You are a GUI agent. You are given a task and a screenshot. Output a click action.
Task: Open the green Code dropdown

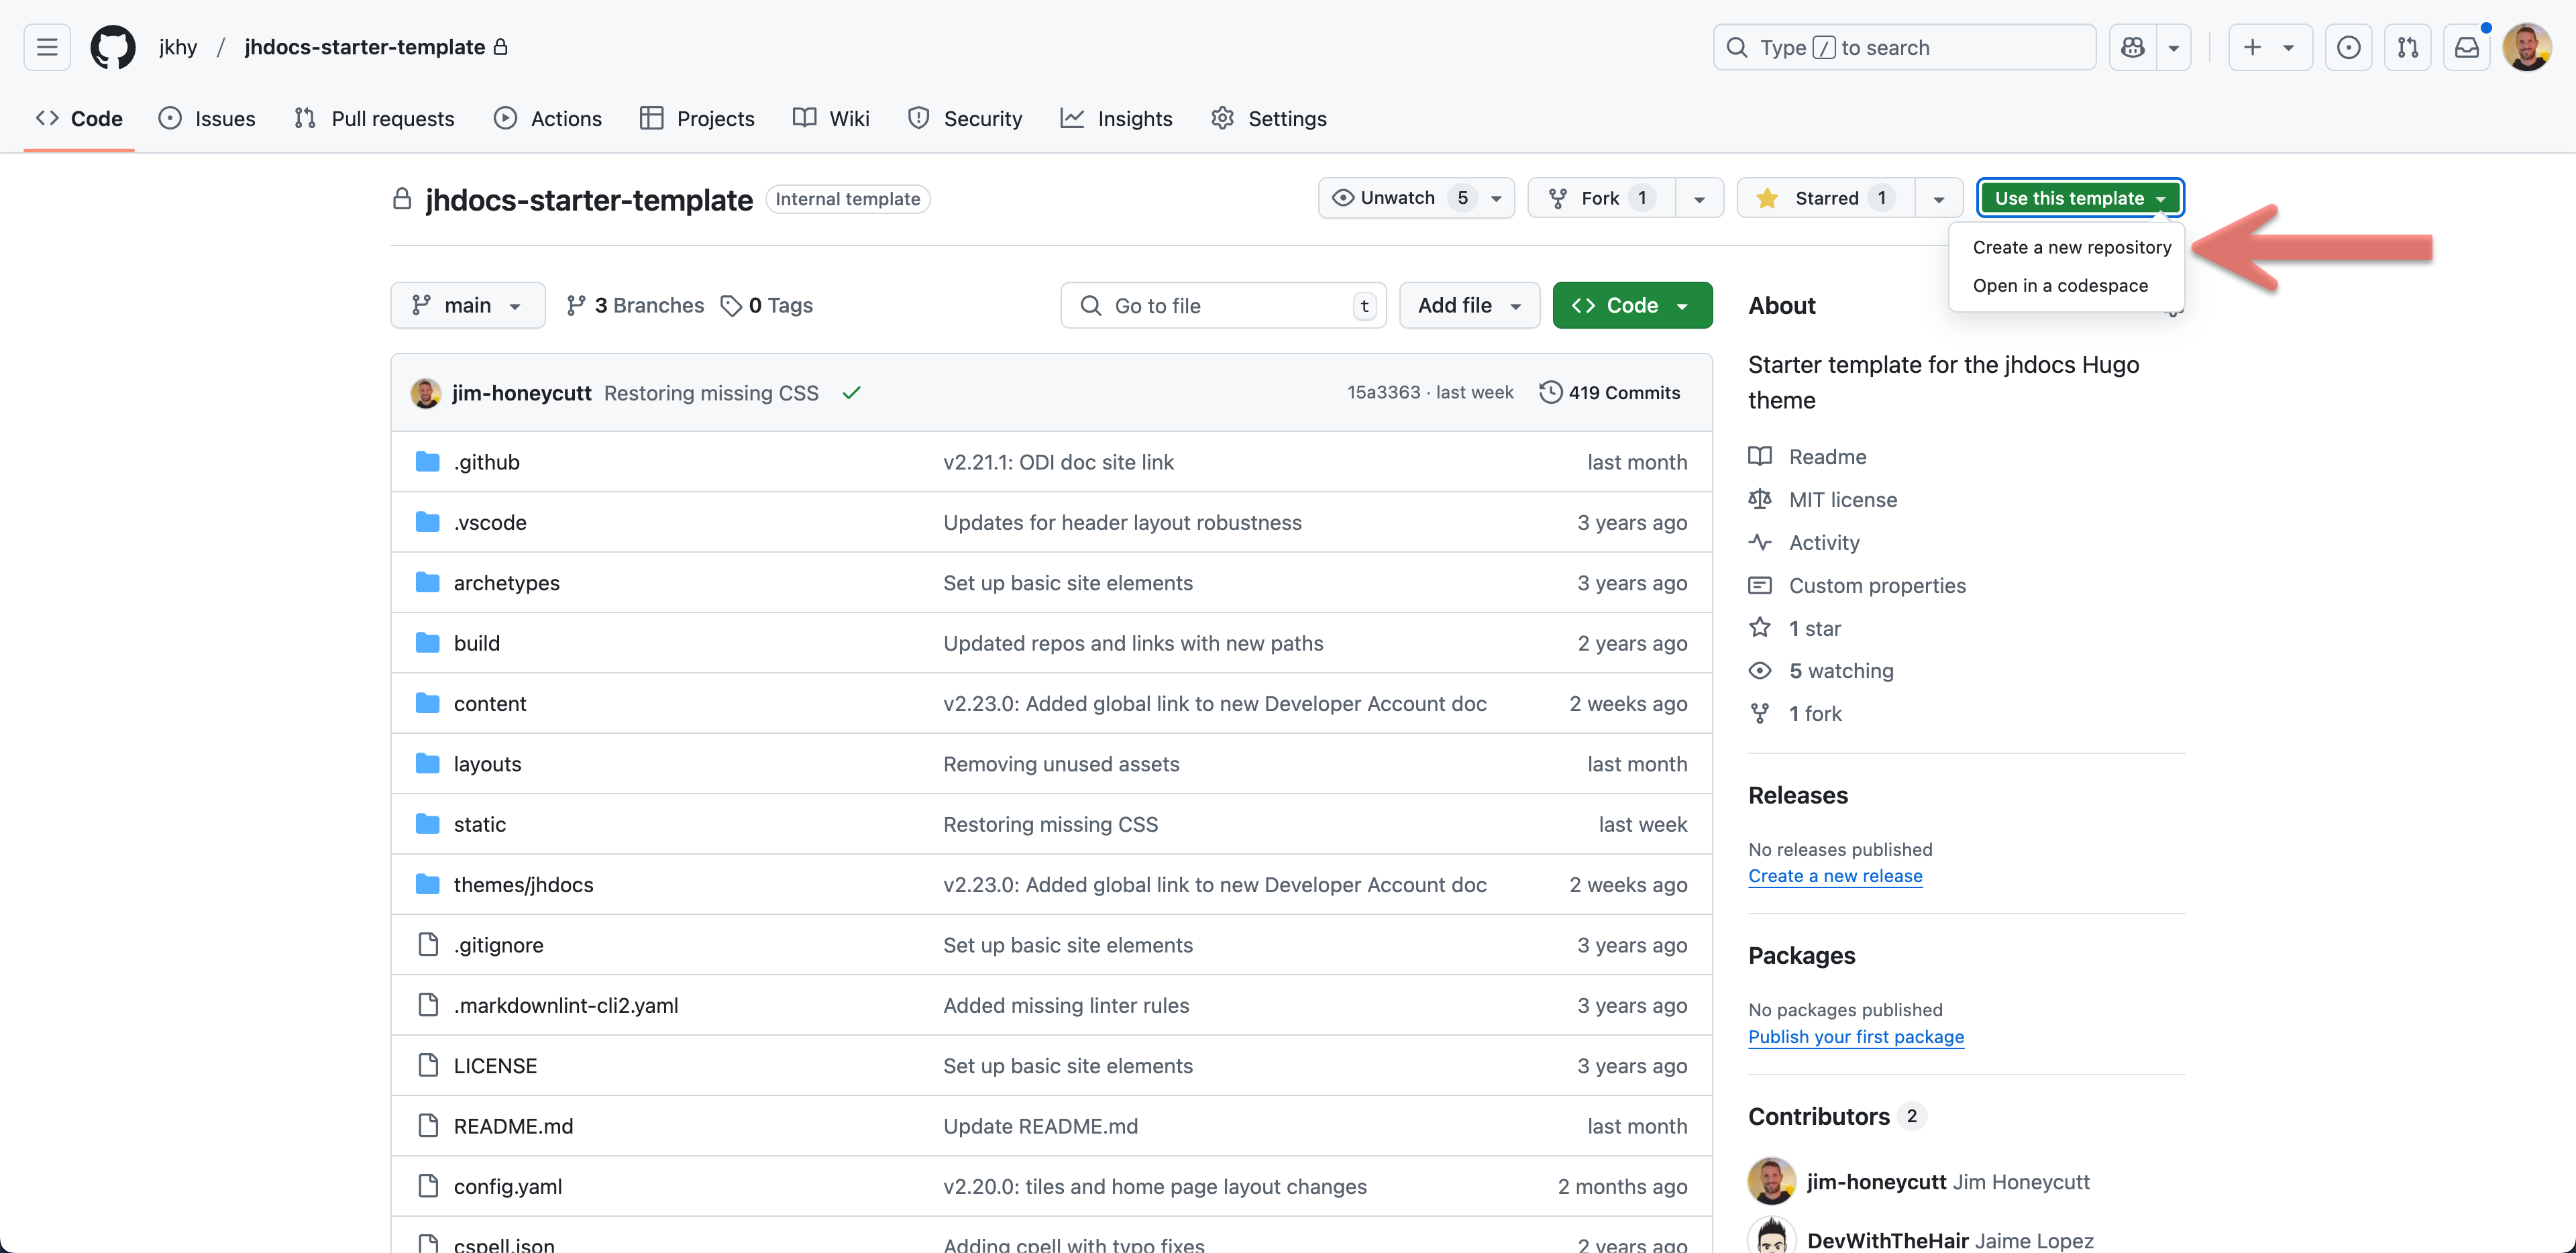click(x=1631, y=305)
